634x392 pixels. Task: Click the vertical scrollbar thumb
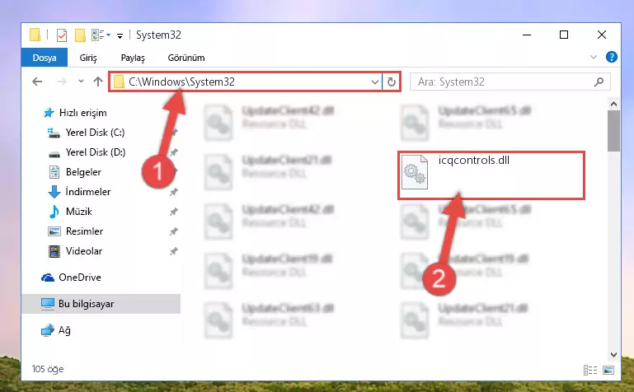613,131
